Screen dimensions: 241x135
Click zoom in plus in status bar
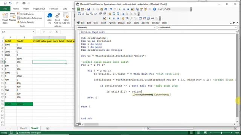[231, 132]
